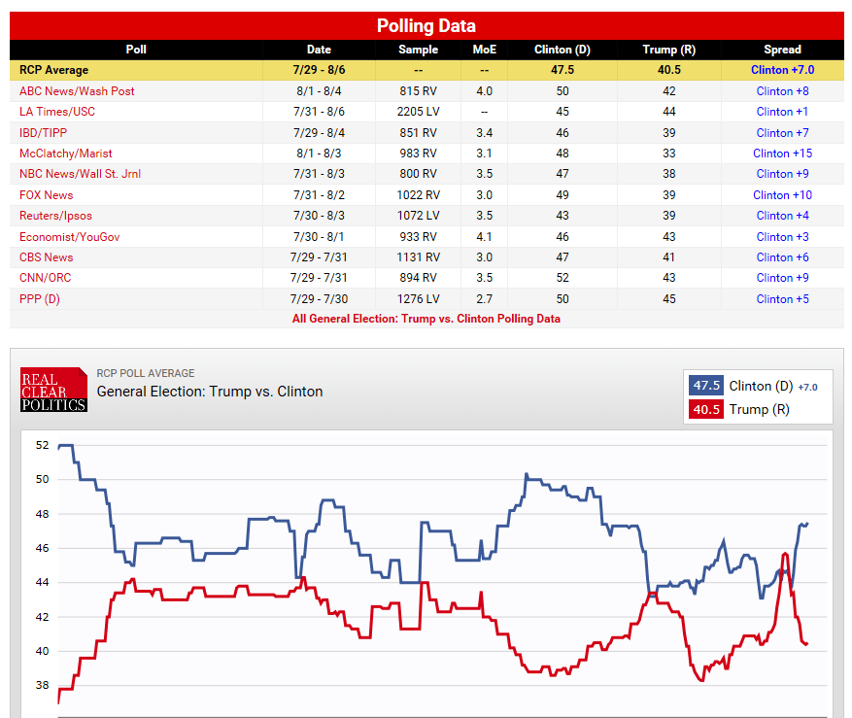
Task: Open the NBC News/Wall St. Jrnl poll
Action: (80, 174)
